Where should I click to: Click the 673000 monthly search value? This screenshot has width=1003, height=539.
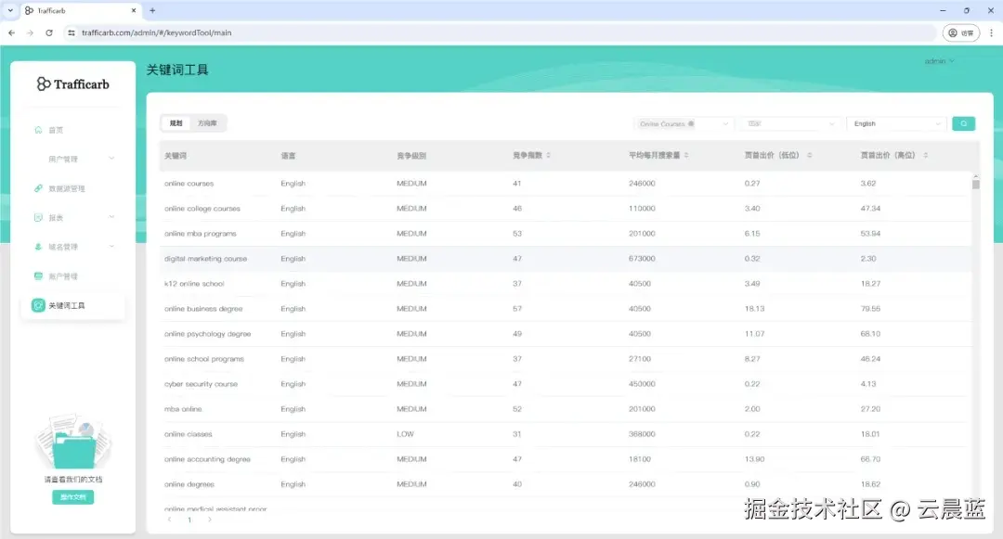(x=642, y=259)
